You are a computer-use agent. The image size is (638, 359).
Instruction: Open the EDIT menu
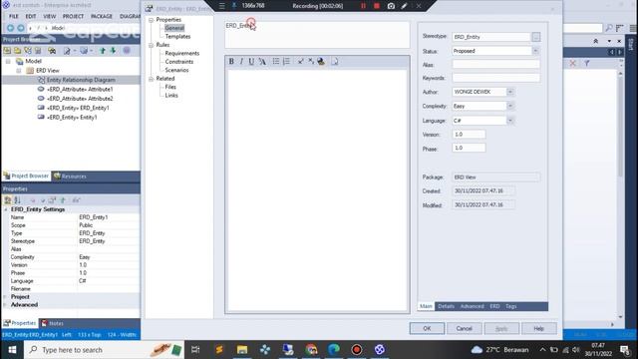pyautogui.click(x=31, y=16)
